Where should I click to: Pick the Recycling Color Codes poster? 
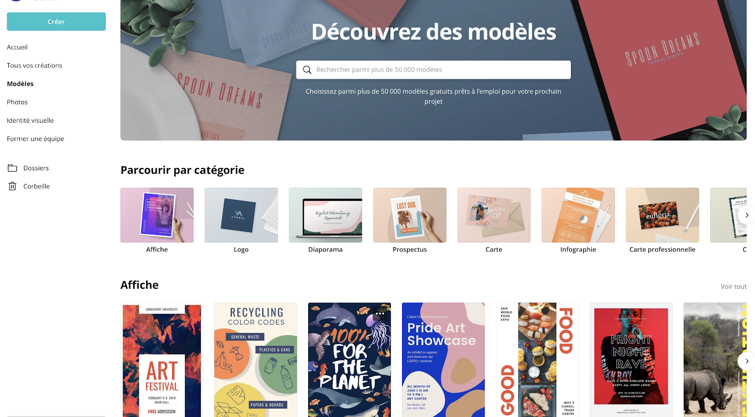click(256, 360)
